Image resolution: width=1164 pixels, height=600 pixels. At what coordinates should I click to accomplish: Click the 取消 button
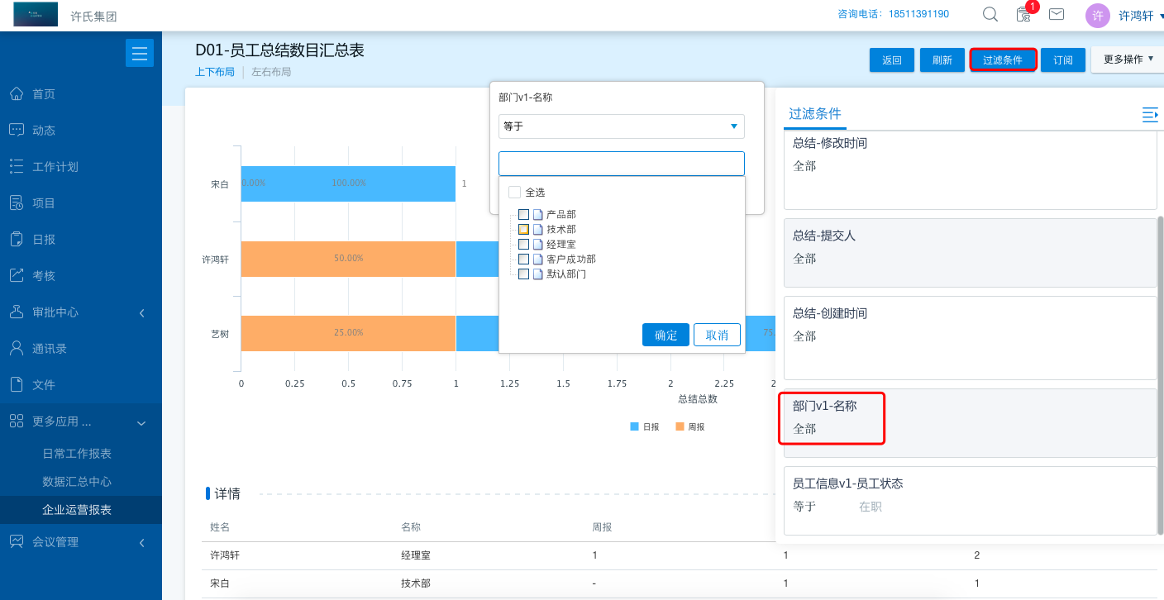click(x=717, y=335)
